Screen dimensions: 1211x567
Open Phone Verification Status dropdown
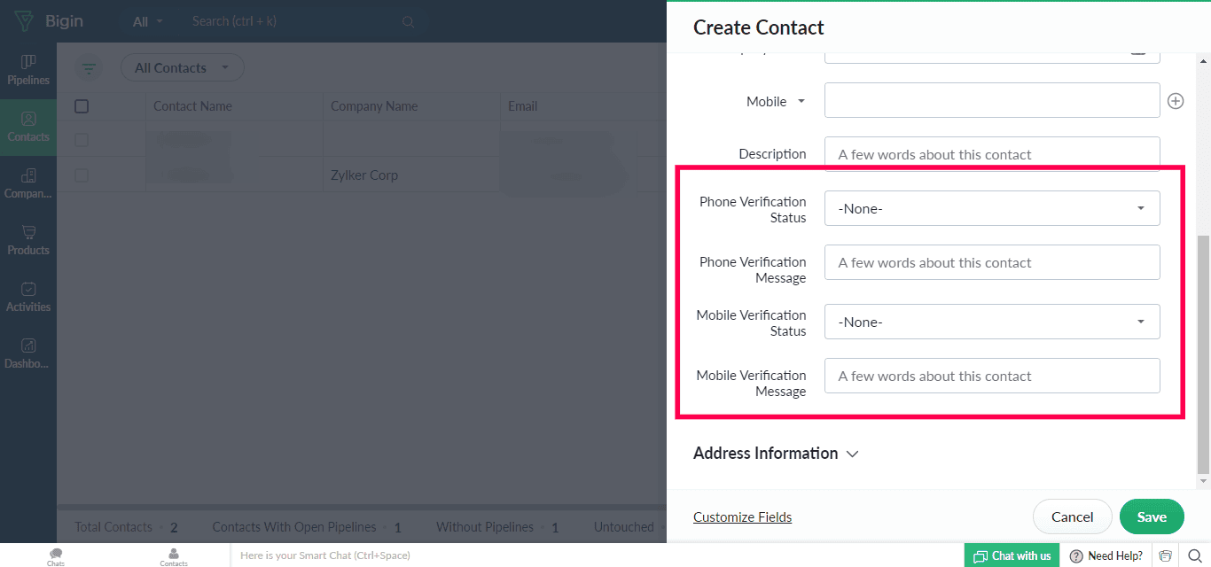pos(992,208)
